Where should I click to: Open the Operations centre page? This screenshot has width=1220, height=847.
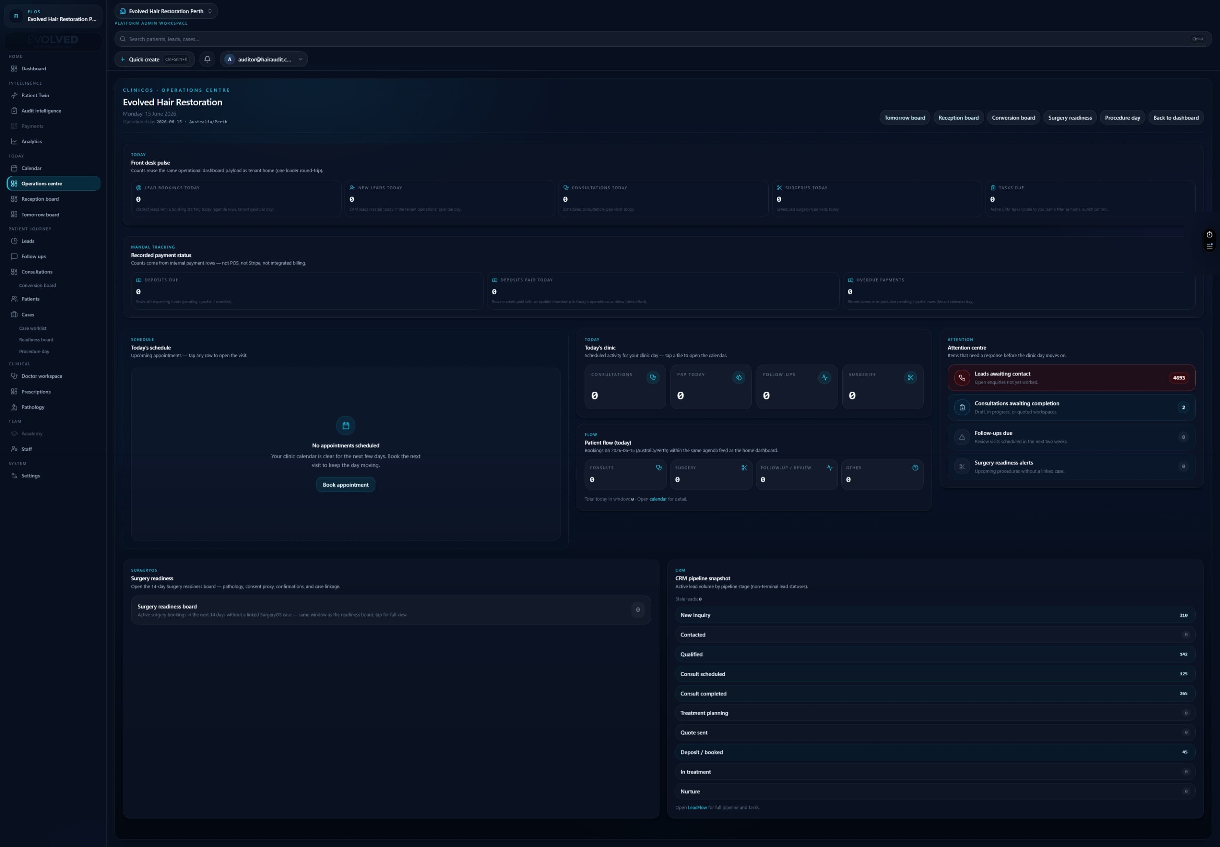(54, 184)
